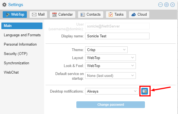178x114 pixels.
Task: Switch to the Calendar settings tab
Action: point(62,15)
